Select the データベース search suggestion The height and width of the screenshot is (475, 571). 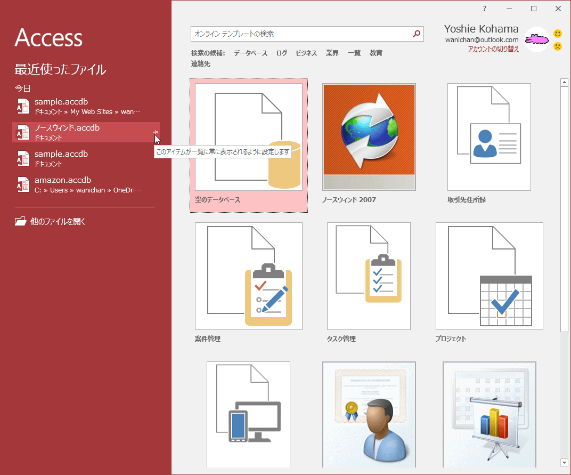coord(250,53)
